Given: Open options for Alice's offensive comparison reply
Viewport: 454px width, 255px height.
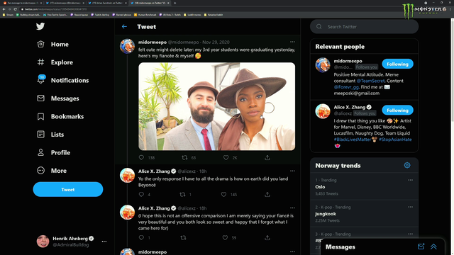Looking at the screenshot, I should 292,208.
